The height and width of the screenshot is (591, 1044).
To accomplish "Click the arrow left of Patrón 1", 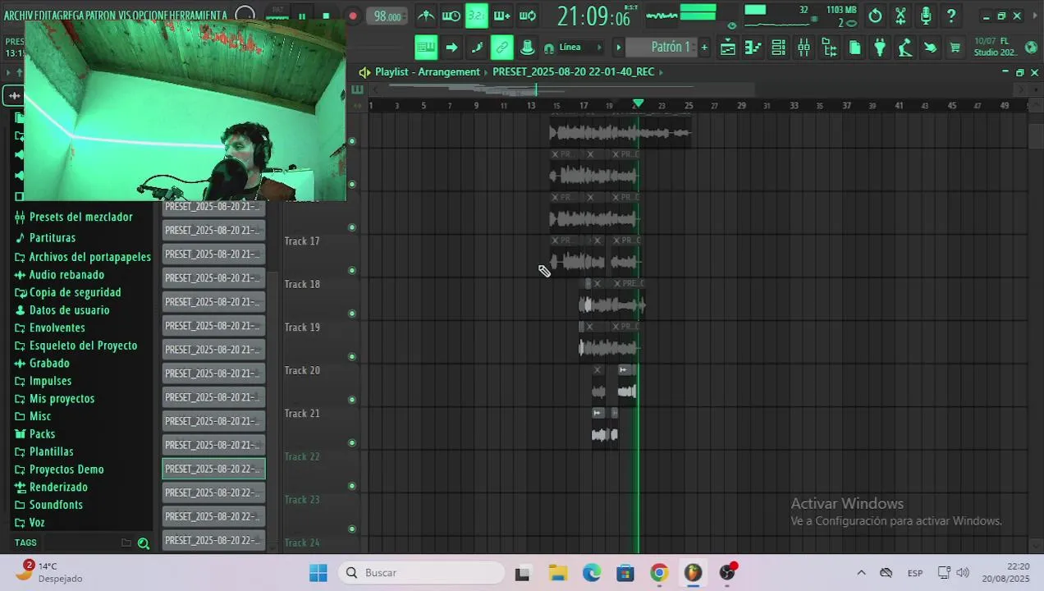I will click(619, 48).
